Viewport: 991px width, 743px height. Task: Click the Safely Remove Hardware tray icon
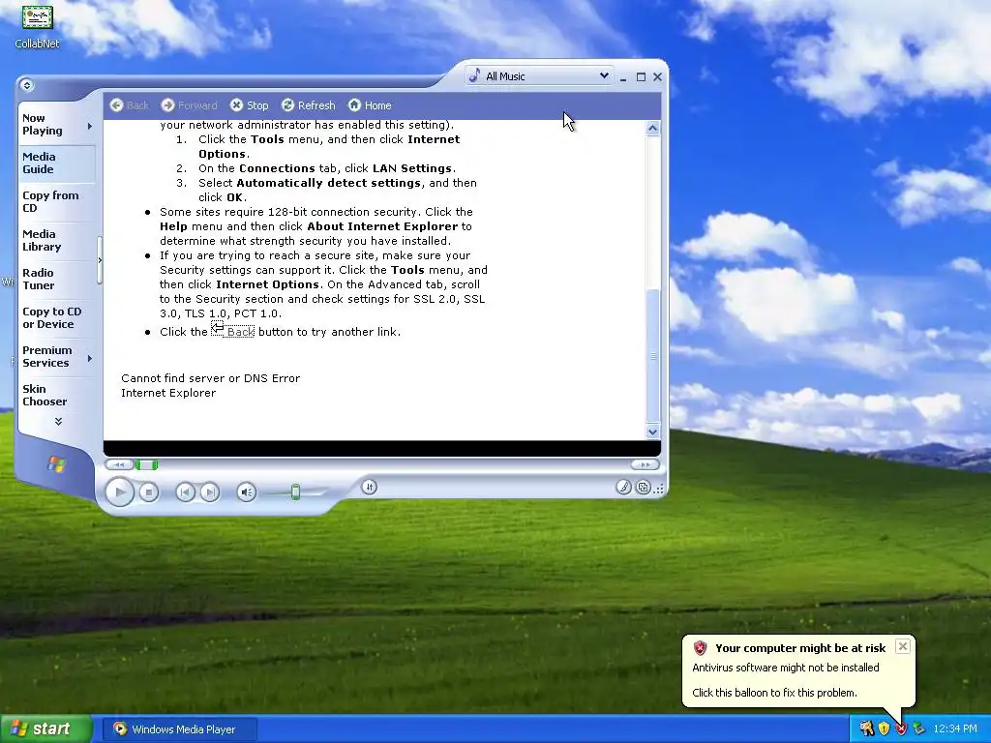point(917,729)
